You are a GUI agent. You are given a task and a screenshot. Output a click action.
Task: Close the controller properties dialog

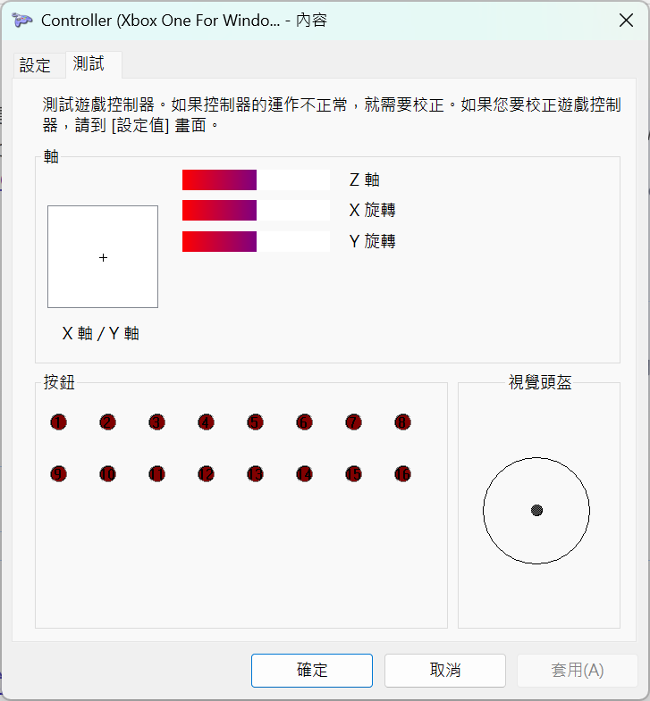pos(624,21)
